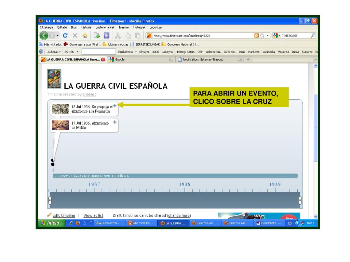Open a new tab with the tab-bar plus

[x=248, y=59]
